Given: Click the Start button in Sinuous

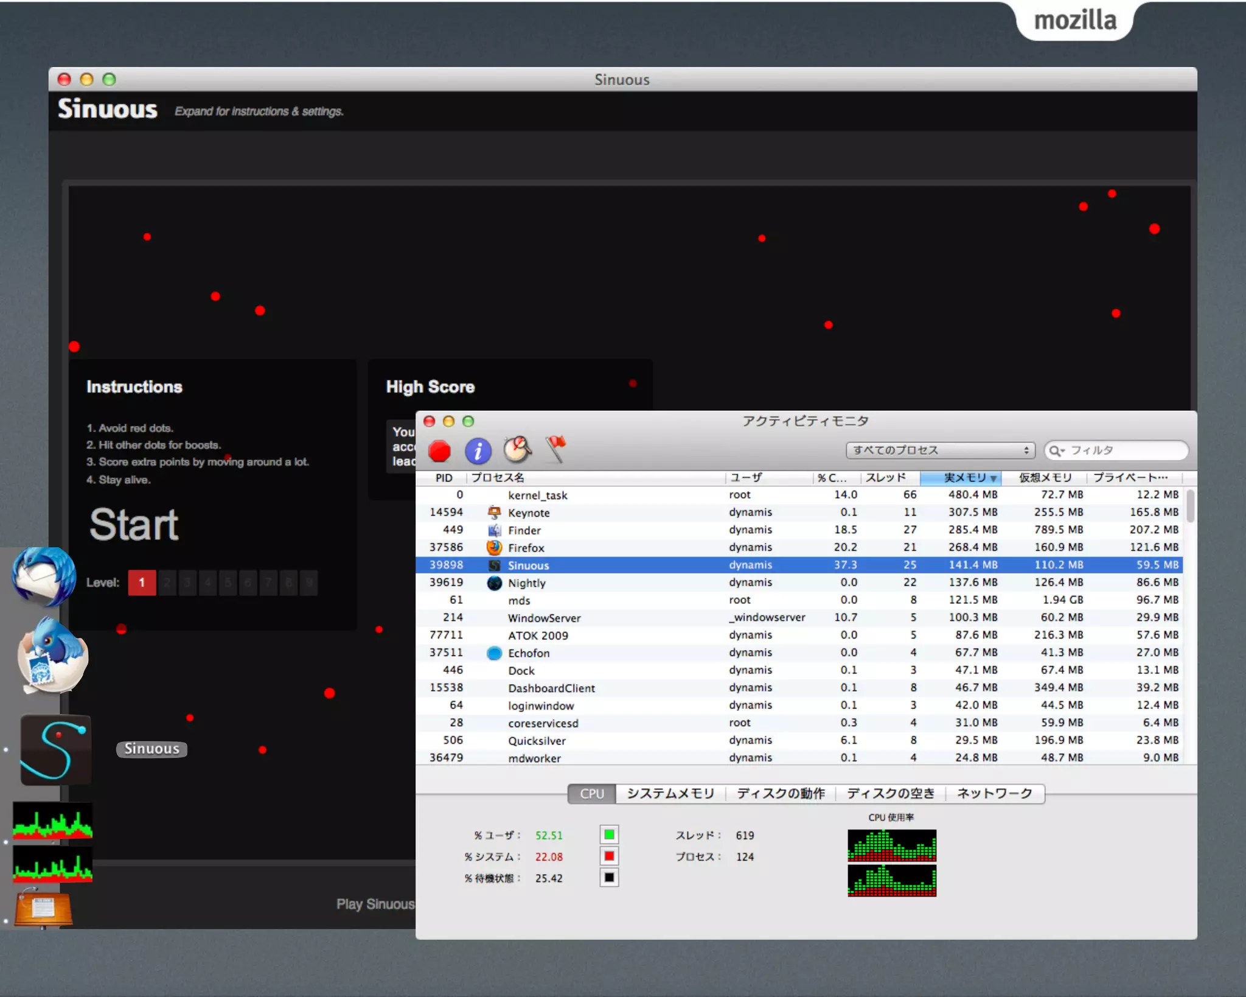Looking at the screenshot, I should 134,525.
